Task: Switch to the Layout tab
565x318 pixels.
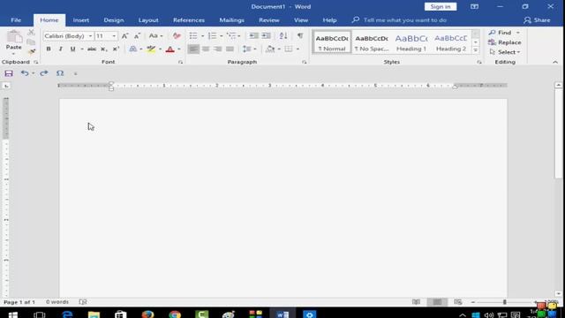Action: pos(148,20)
